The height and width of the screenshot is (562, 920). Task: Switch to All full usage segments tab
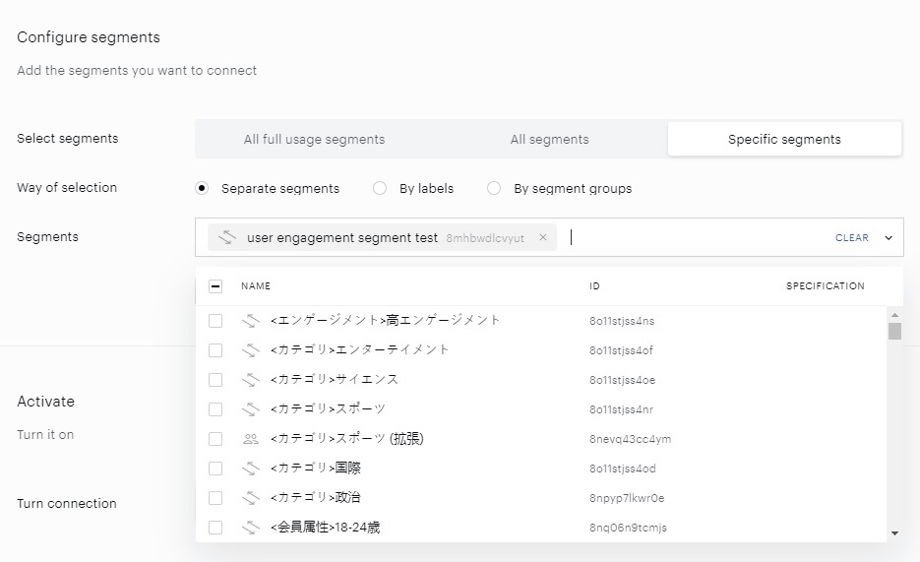315,139
